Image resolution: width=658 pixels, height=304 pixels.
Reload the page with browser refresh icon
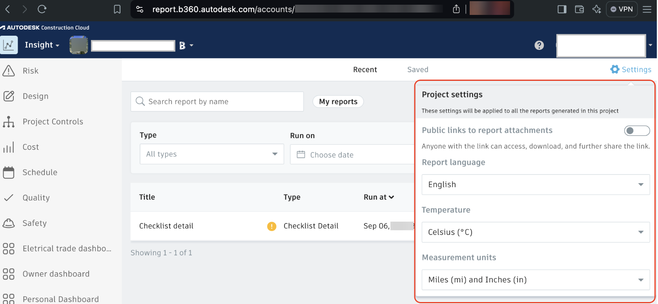pos(42,9)
